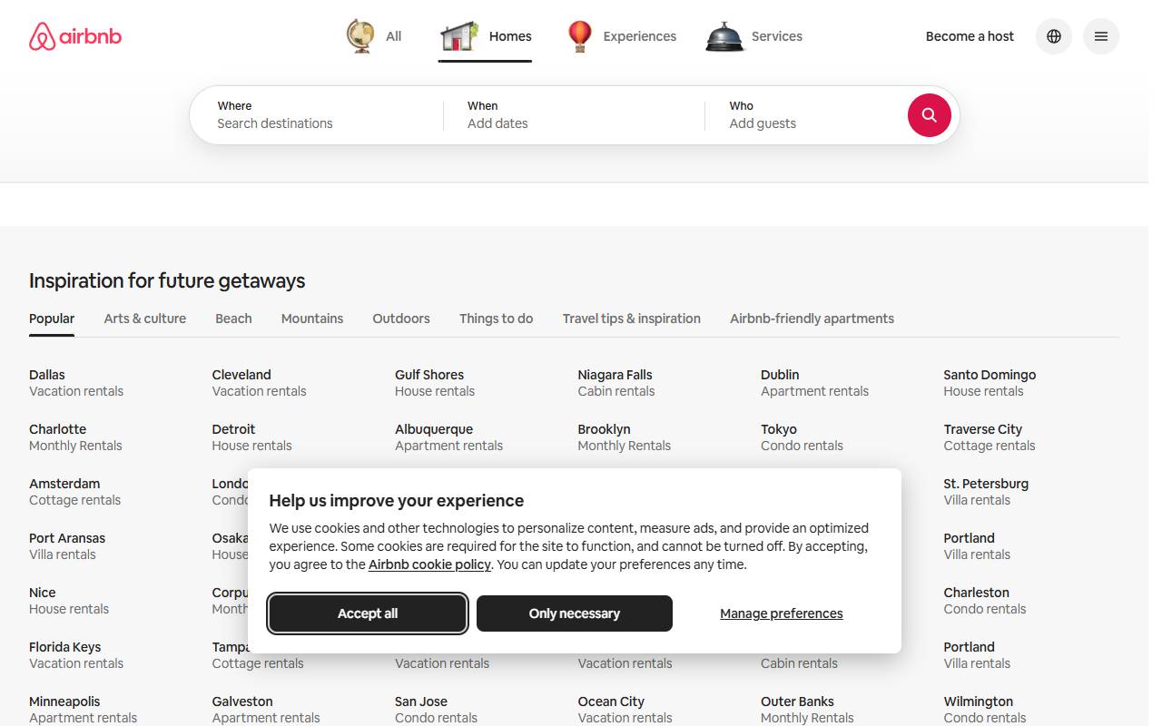Image resolution: width=1162 pixels, height=726 pixels.
Task: Open the When add dates picker
Action: [x=574, y=115]
